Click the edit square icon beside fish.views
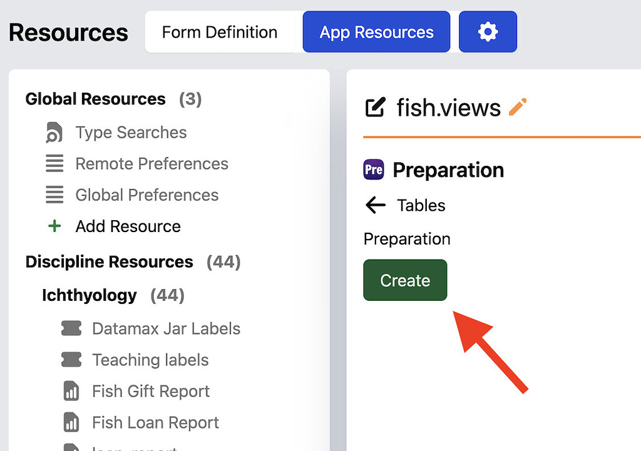Viewport: 641px width, 451px height. 374,107
